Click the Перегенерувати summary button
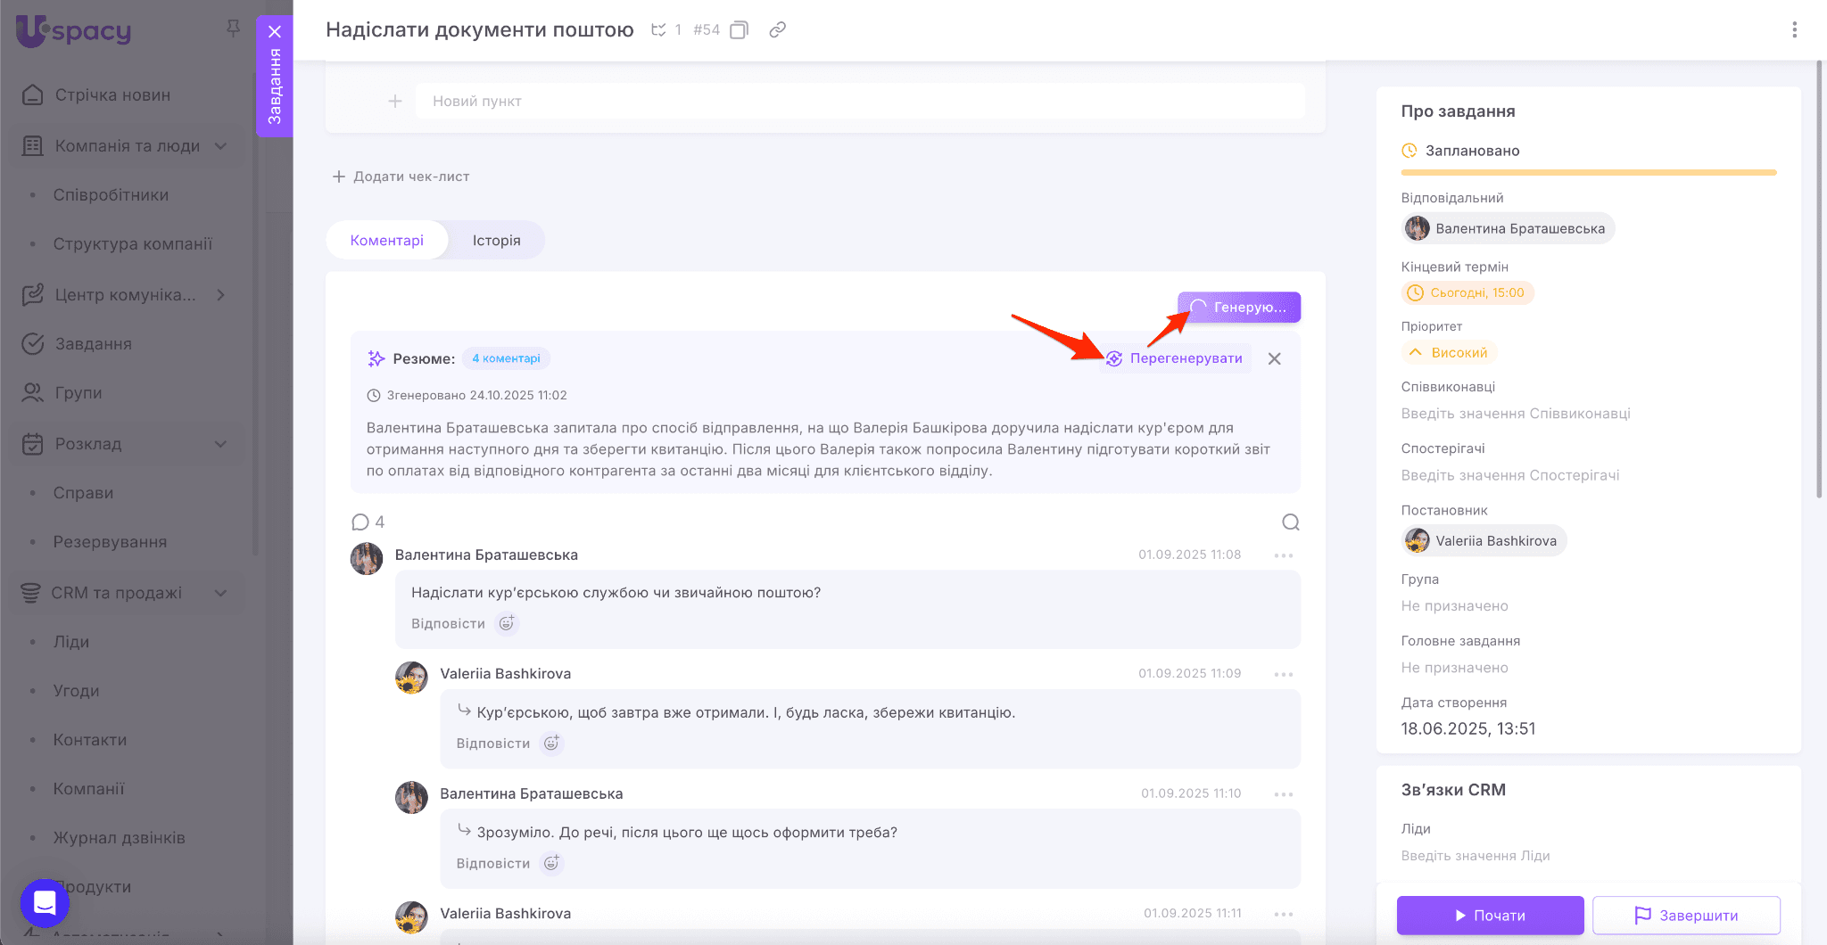The width and height of the screenshot is (1827, 945). point(1174,358)
